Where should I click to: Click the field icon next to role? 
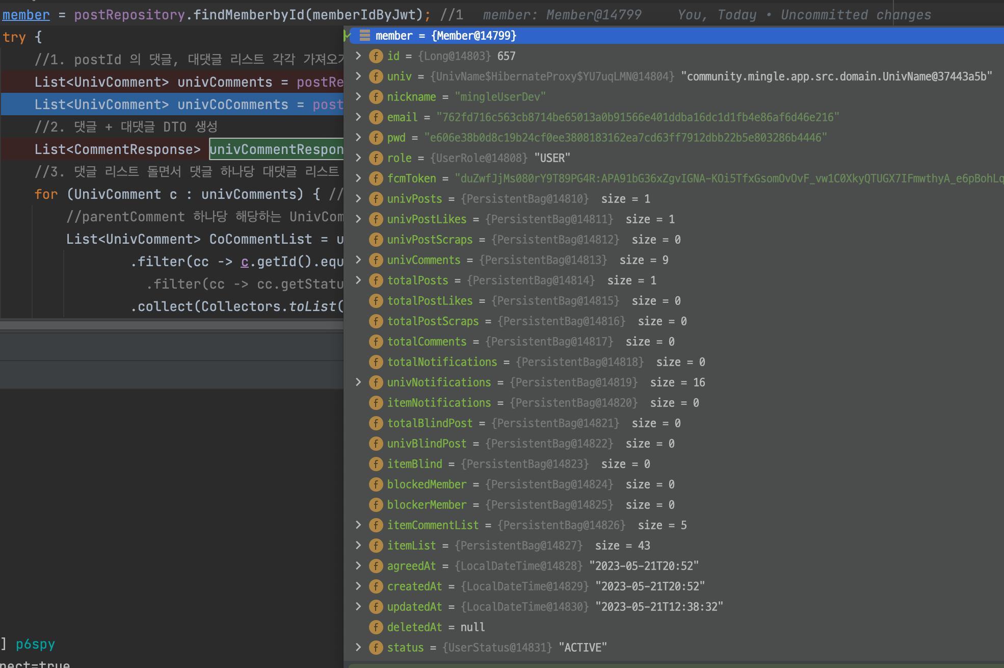[376, 158]
